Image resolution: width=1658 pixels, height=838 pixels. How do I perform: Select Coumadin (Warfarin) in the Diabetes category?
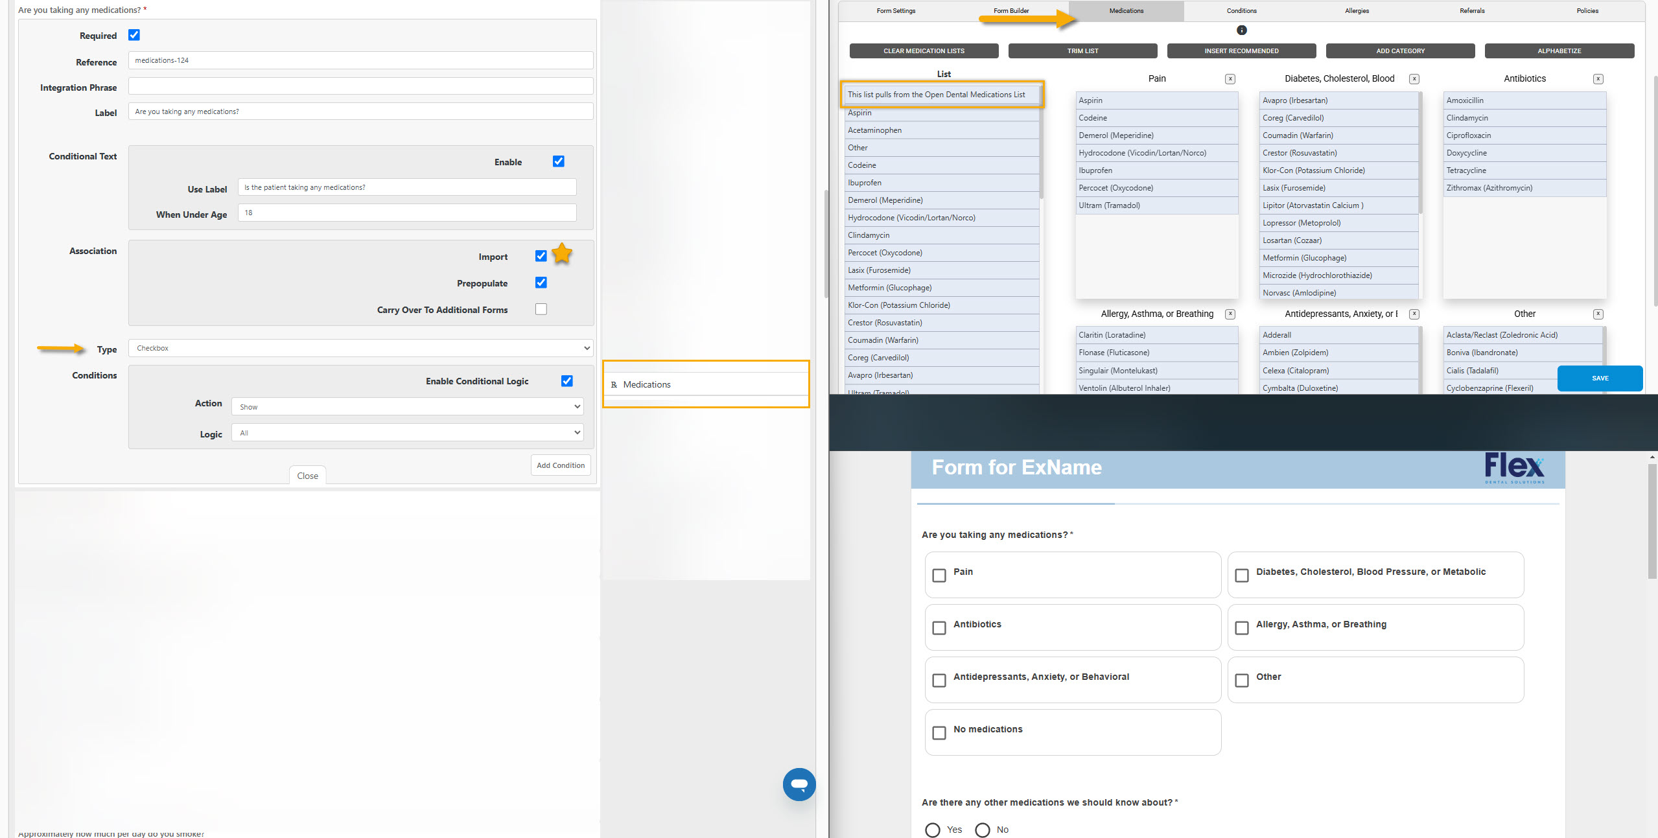tap(1339, 135)
